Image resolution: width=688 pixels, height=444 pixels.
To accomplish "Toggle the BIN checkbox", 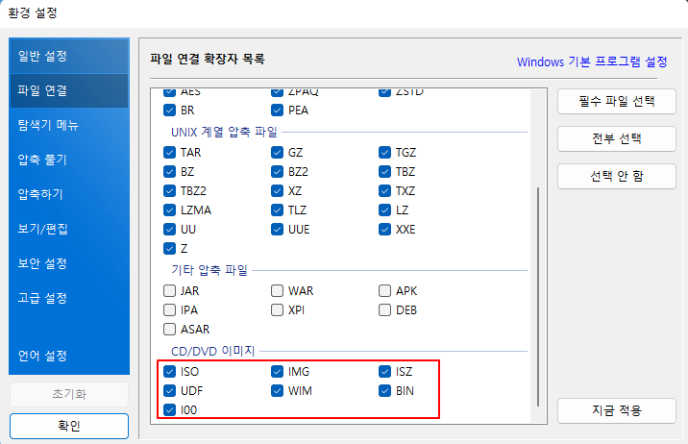I will (x=384, y=391).
